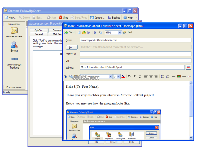
Task: Click Help in Autoresponder Properties dialog
Action: pyautogui.click(x=132, y=142)
